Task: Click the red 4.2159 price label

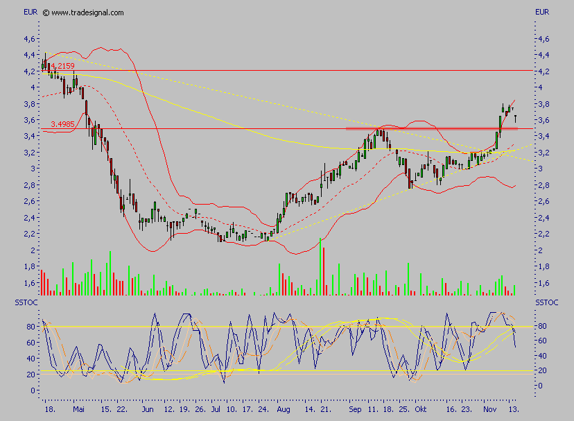Action: click(x=62, y=66)
